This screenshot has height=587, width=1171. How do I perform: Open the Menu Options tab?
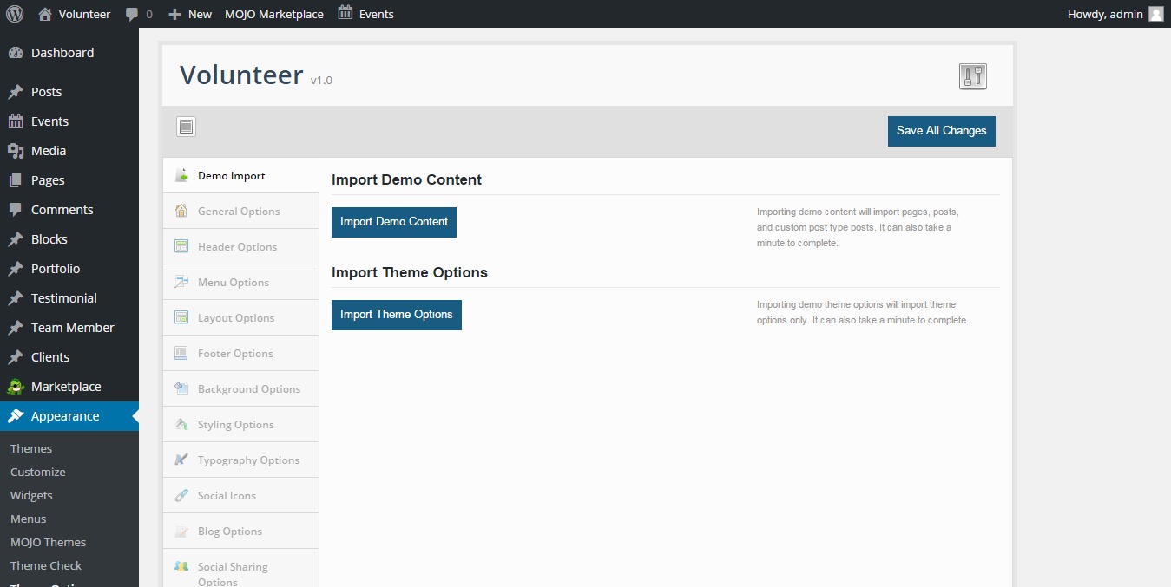[241, 282]
